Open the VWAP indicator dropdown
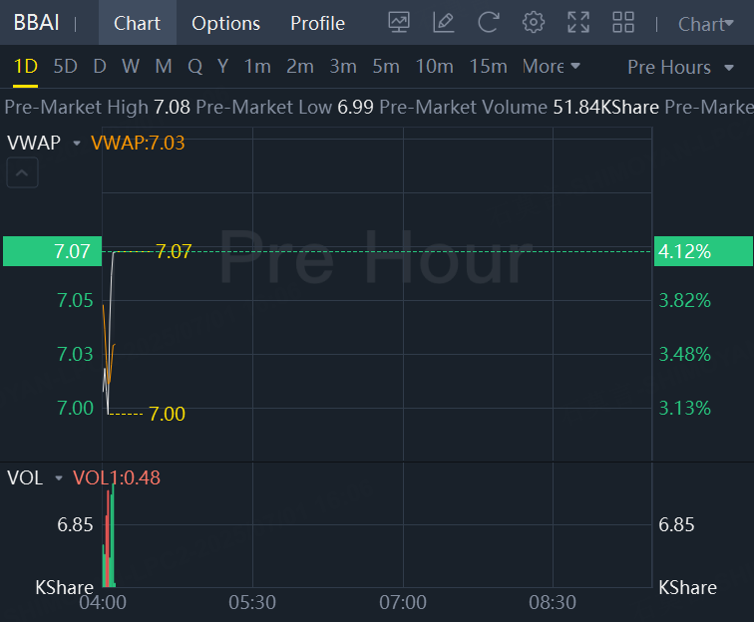 76,144
